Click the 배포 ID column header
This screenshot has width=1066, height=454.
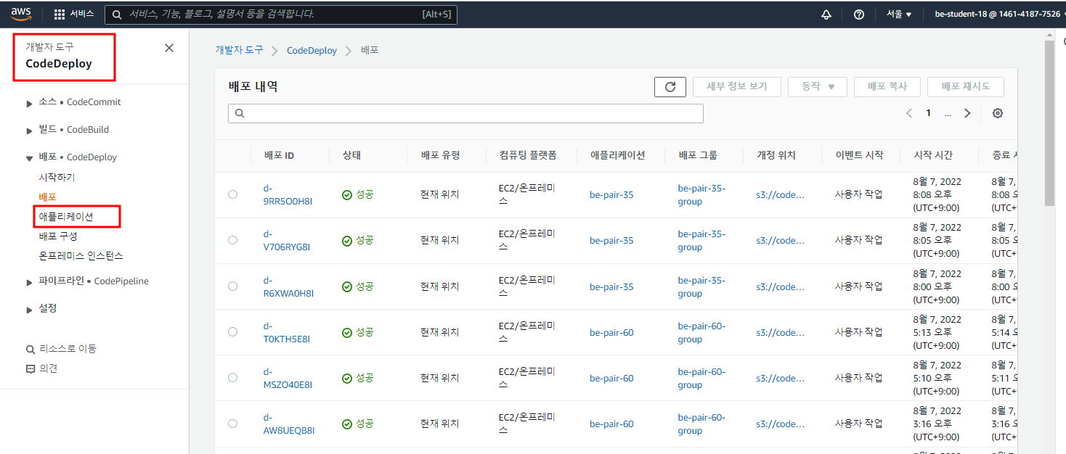coord(280,155)
